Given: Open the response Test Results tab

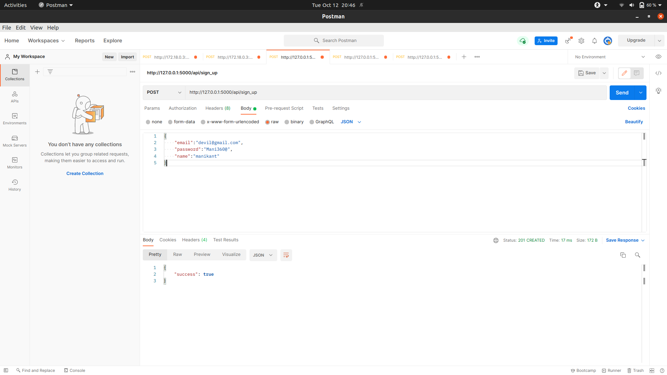Looking at the screenshot, I should click(225, 240).
